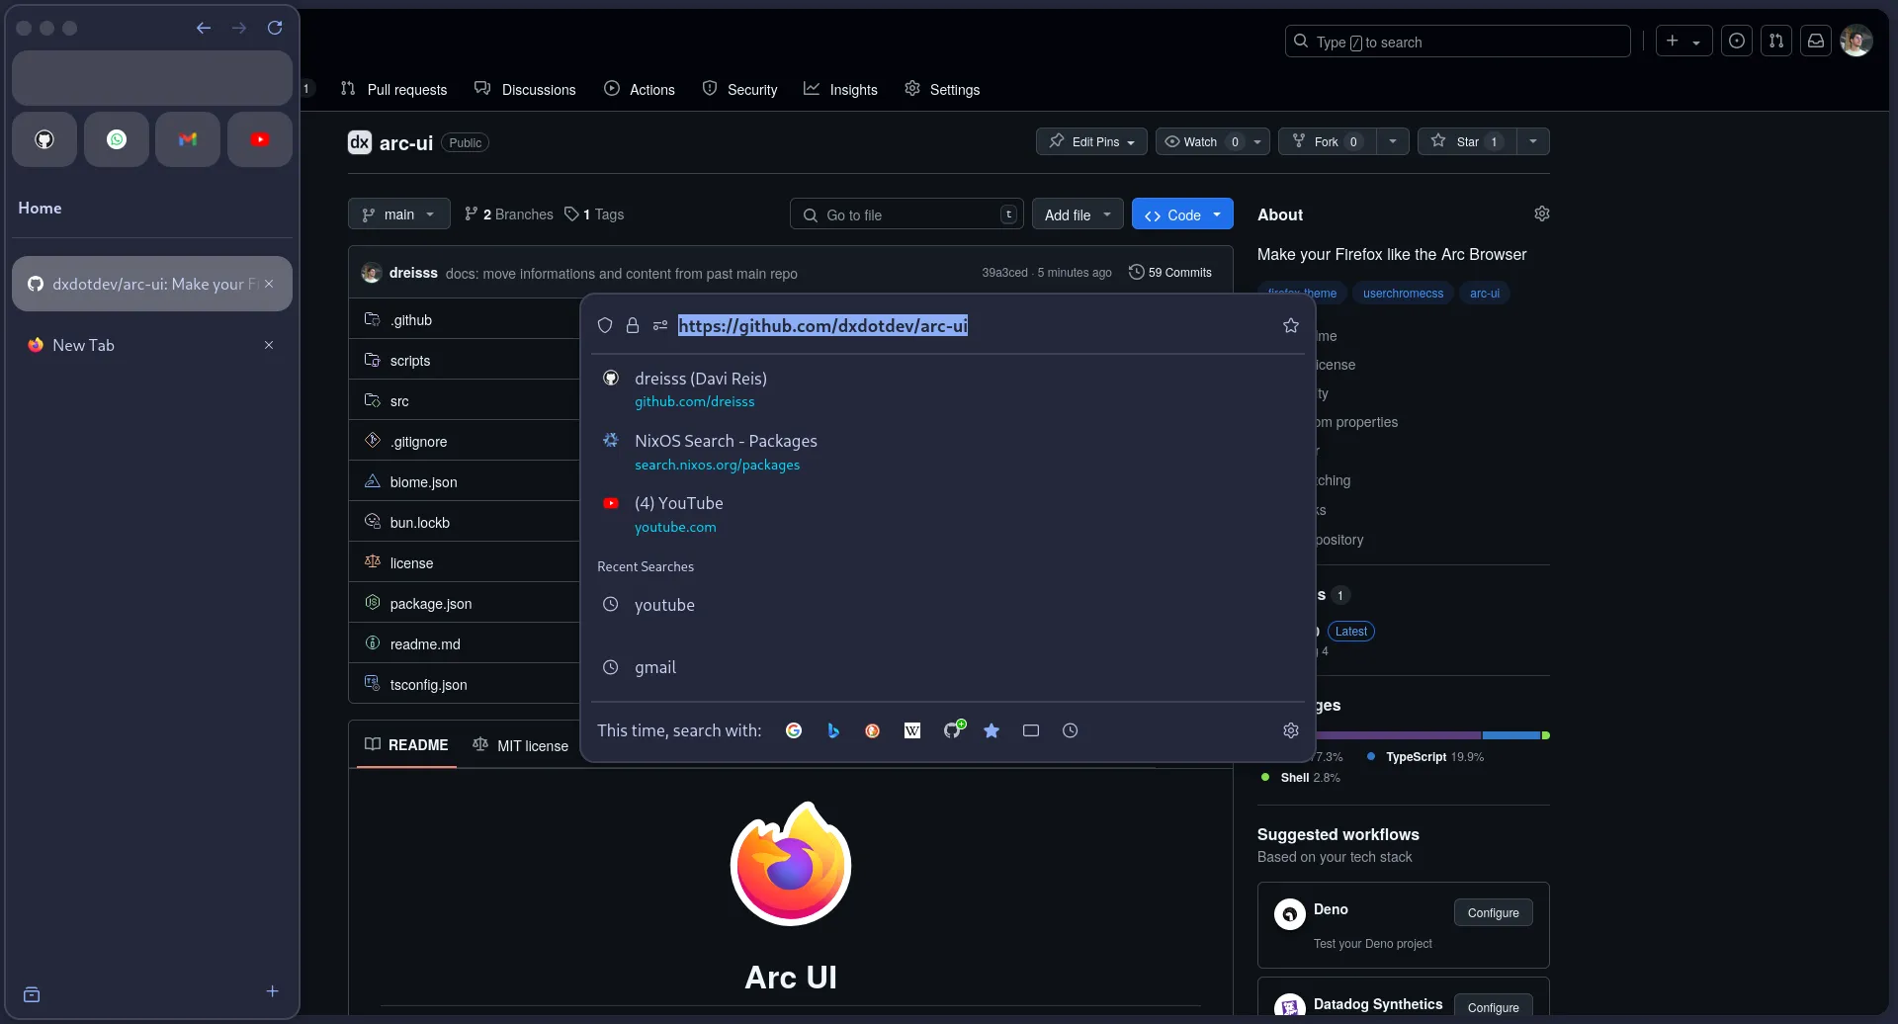Screen dimensions: 1898x1024
Task: Open YouTube from the sidebar
Action: [x=259, y=138]
